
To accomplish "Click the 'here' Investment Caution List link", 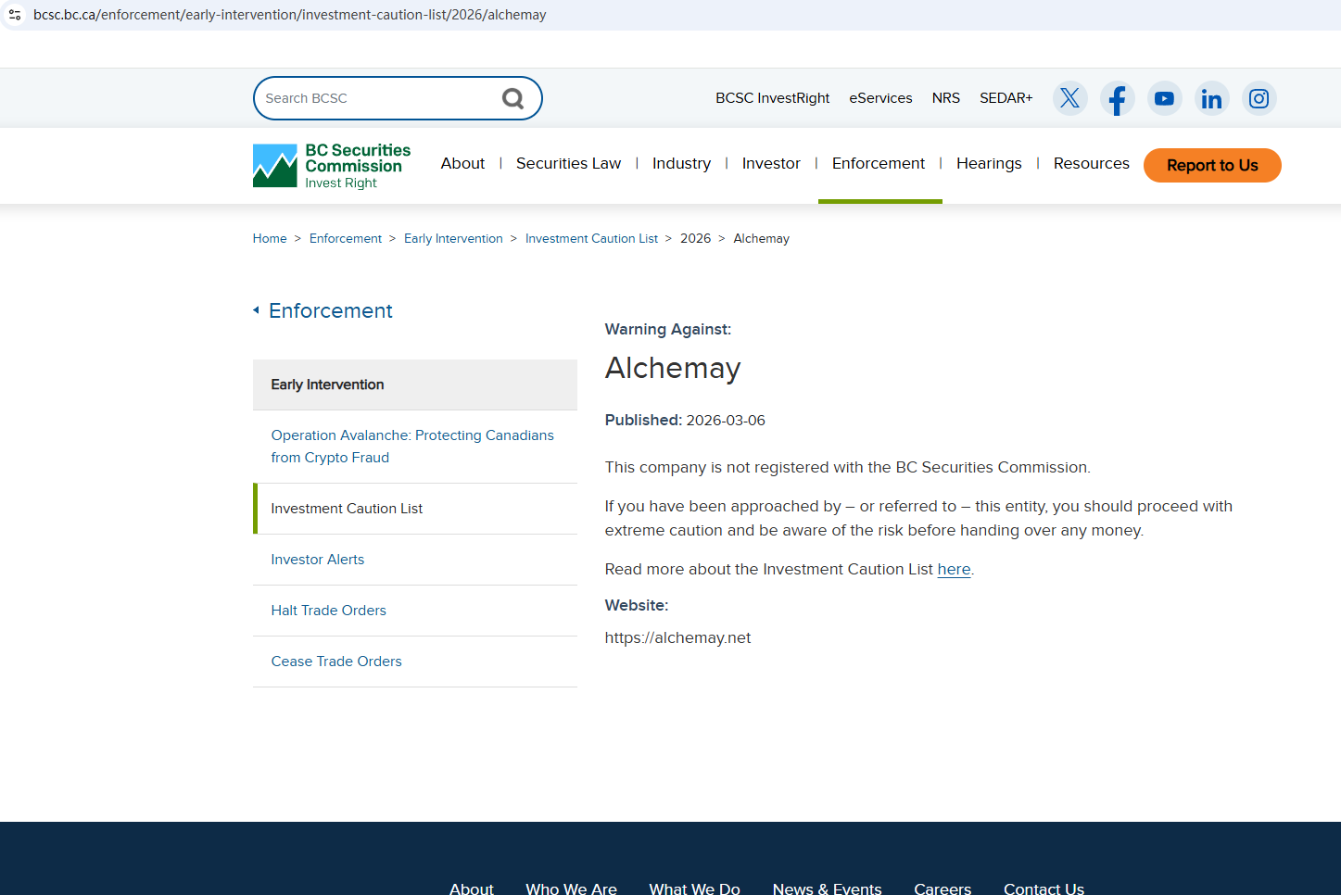I will (x=954, y=569).
